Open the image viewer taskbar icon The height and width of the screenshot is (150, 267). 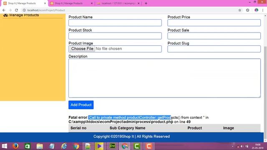point(88,146)
